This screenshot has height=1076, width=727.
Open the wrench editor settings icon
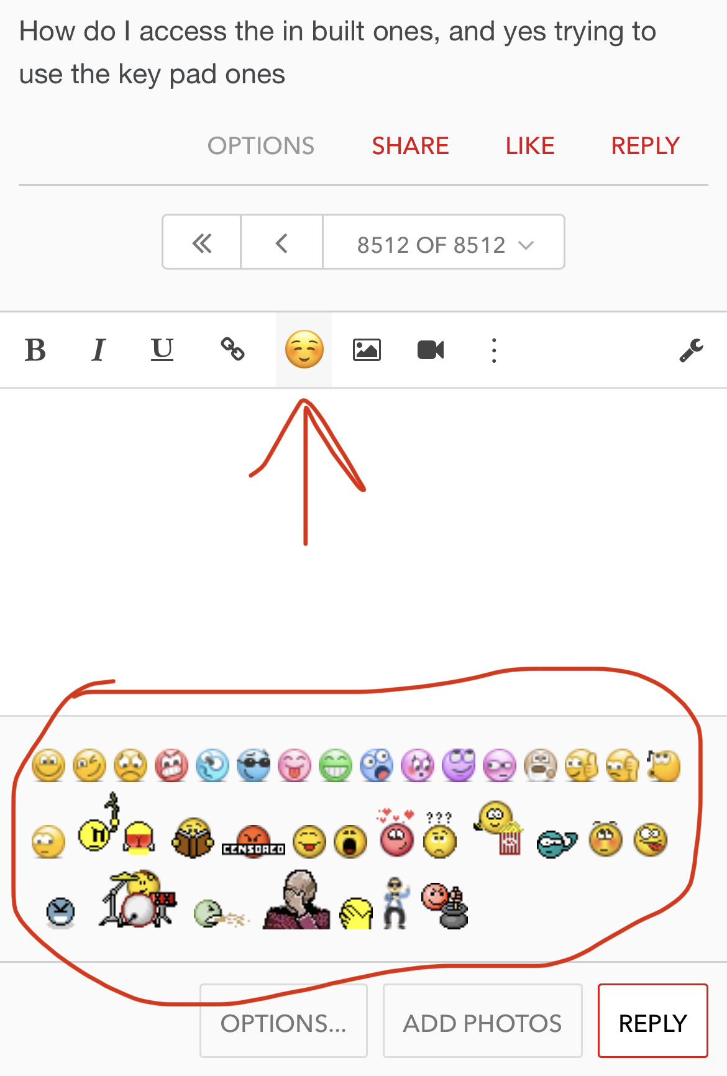[x=691, y=350]
